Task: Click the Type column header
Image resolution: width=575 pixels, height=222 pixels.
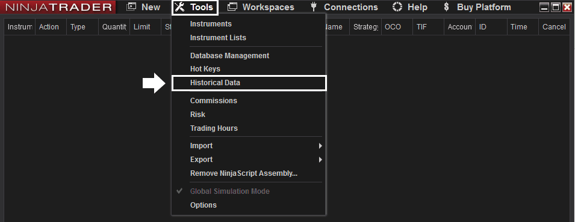Action: tap(82, 27)
